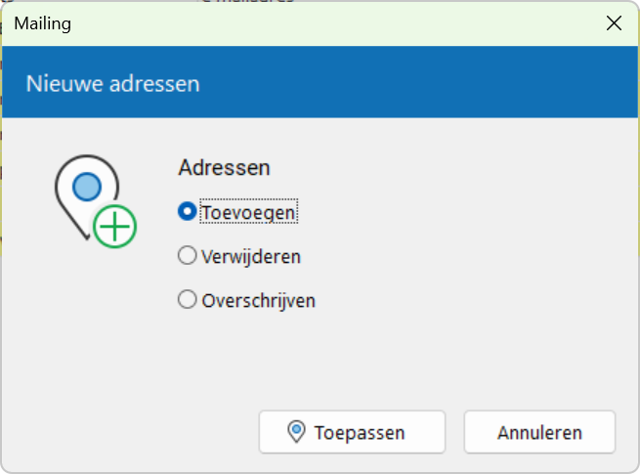Click the word Toepassen on the apply button
640x474 pixels.
(360, 433)
